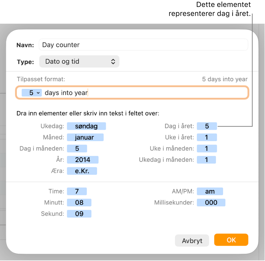This screenshot has width=265, height=261.
Task: Select the Ukedag i måneden token
Action: 206,160
